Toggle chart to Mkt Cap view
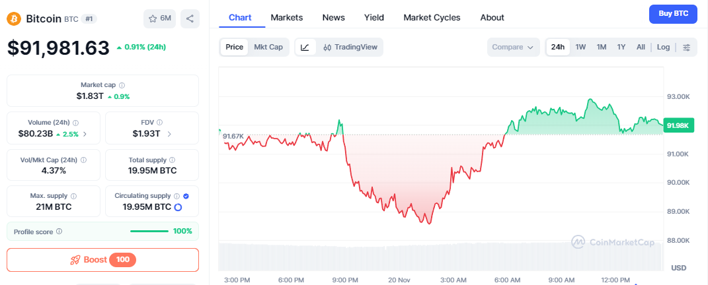This screenshot has height=285, width=708. (x=268, y=47)
